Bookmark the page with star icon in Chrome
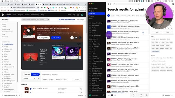This screenshot has width=175, height=98. coord(38,8)
